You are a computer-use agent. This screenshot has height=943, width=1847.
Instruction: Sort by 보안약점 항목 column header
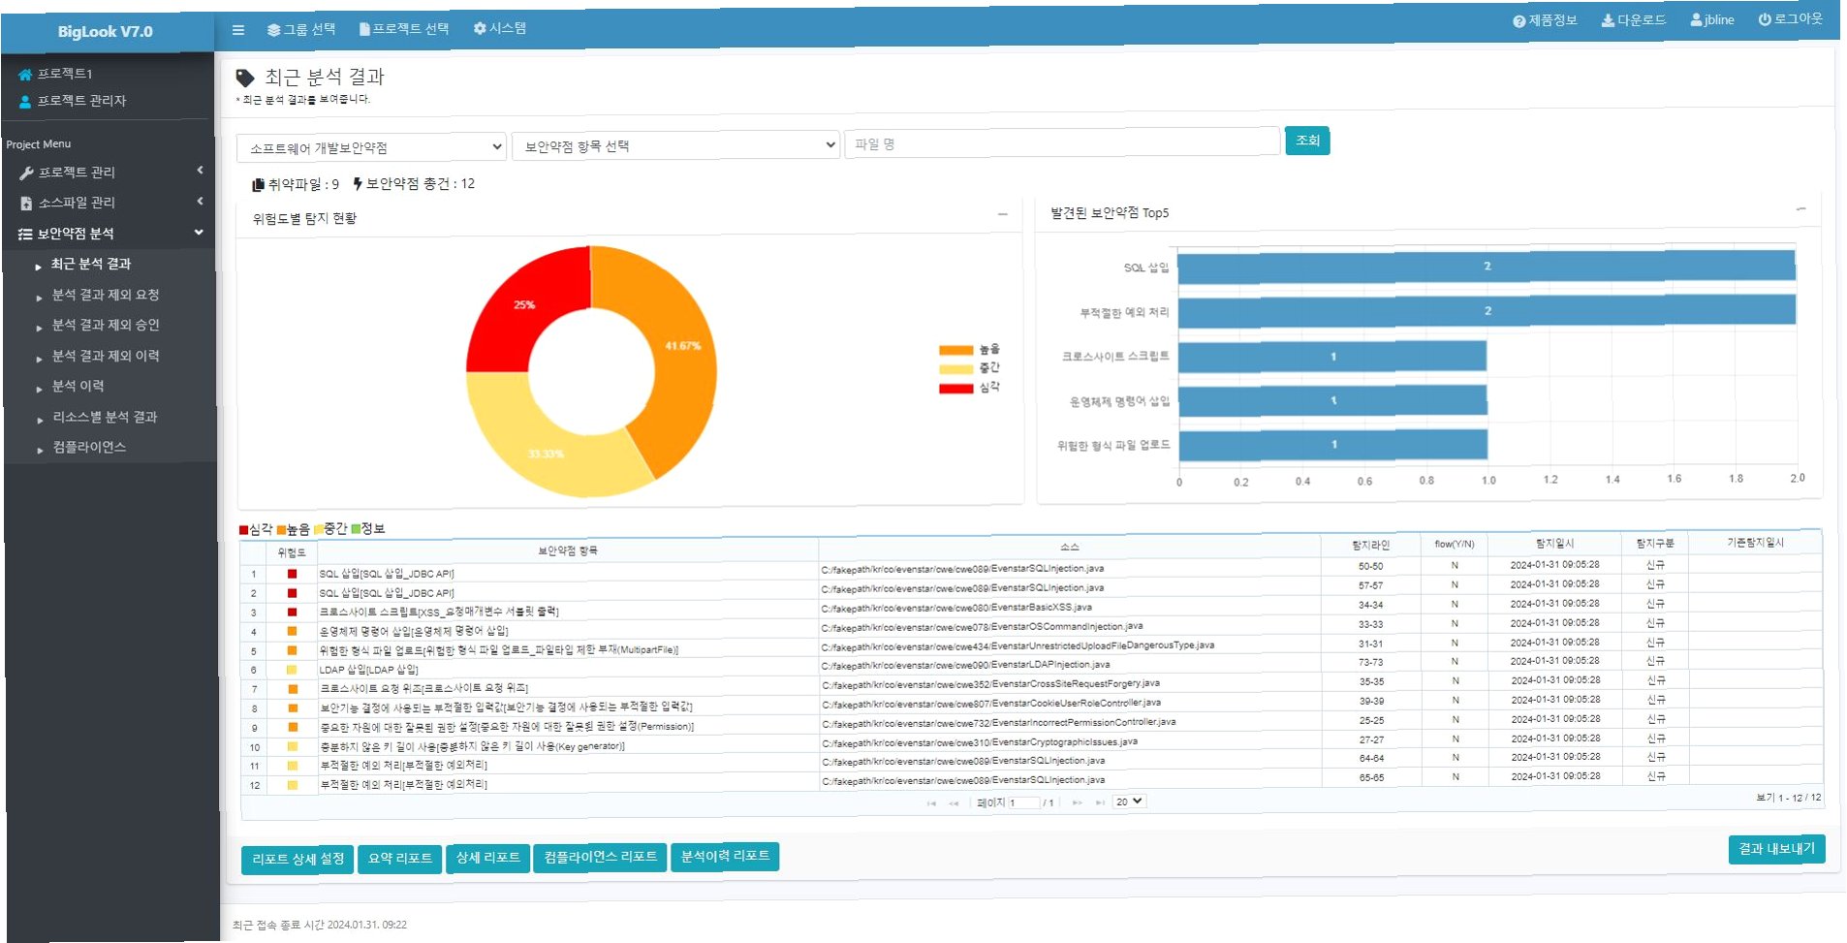pos(567,550)
